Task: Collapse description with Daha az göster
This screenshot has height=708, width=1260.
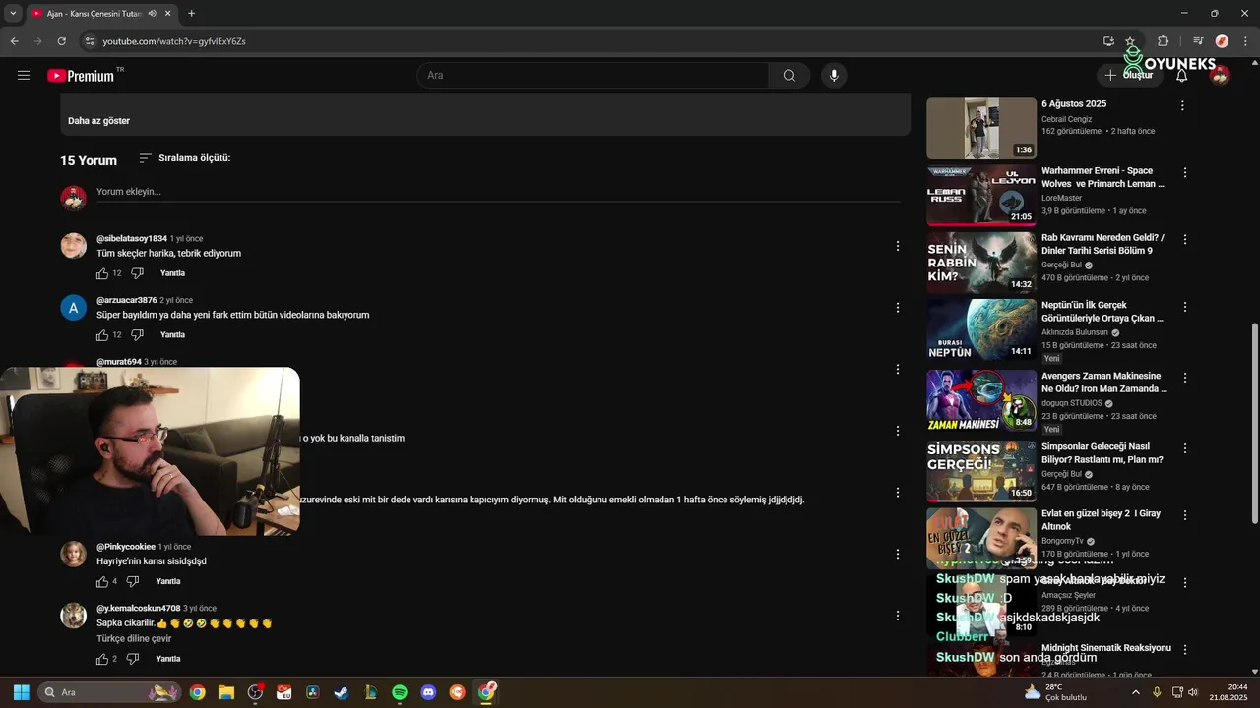Action: [98, 121]
